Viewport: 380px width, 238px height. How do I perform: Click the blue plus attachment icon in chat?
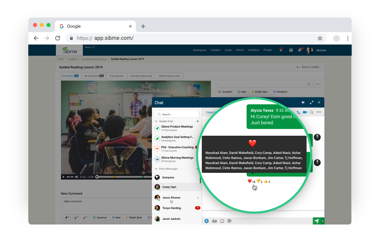207,221
